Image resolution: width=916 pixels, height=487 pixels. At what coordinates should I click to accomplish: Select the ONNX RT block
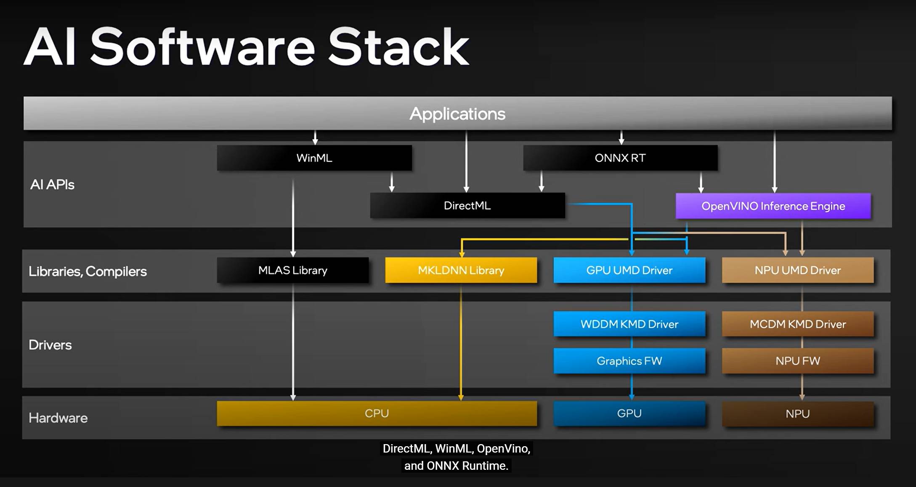coord(620,158)
